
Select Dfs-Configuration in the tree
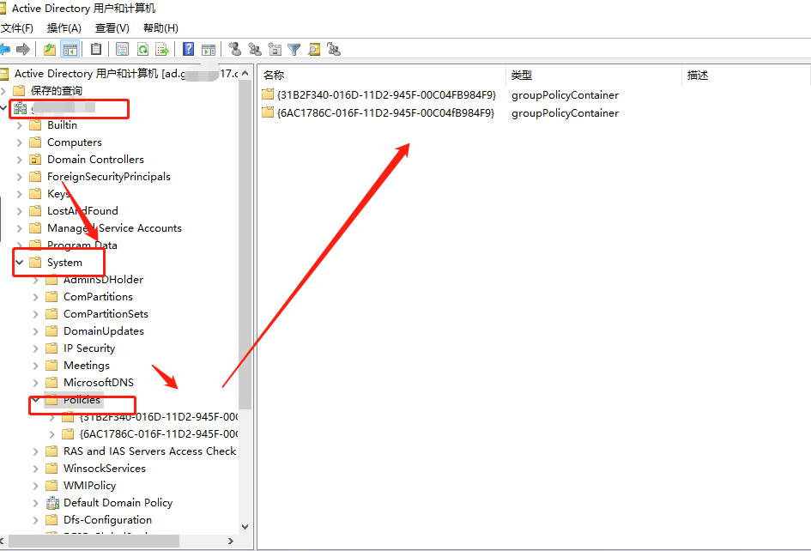pyautogui.click(x=107, y=520)
